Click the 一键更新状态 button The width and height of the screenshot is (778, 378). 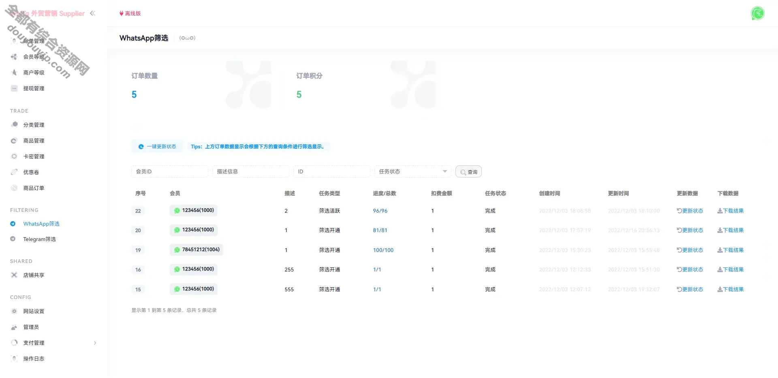tap(157, 147)
